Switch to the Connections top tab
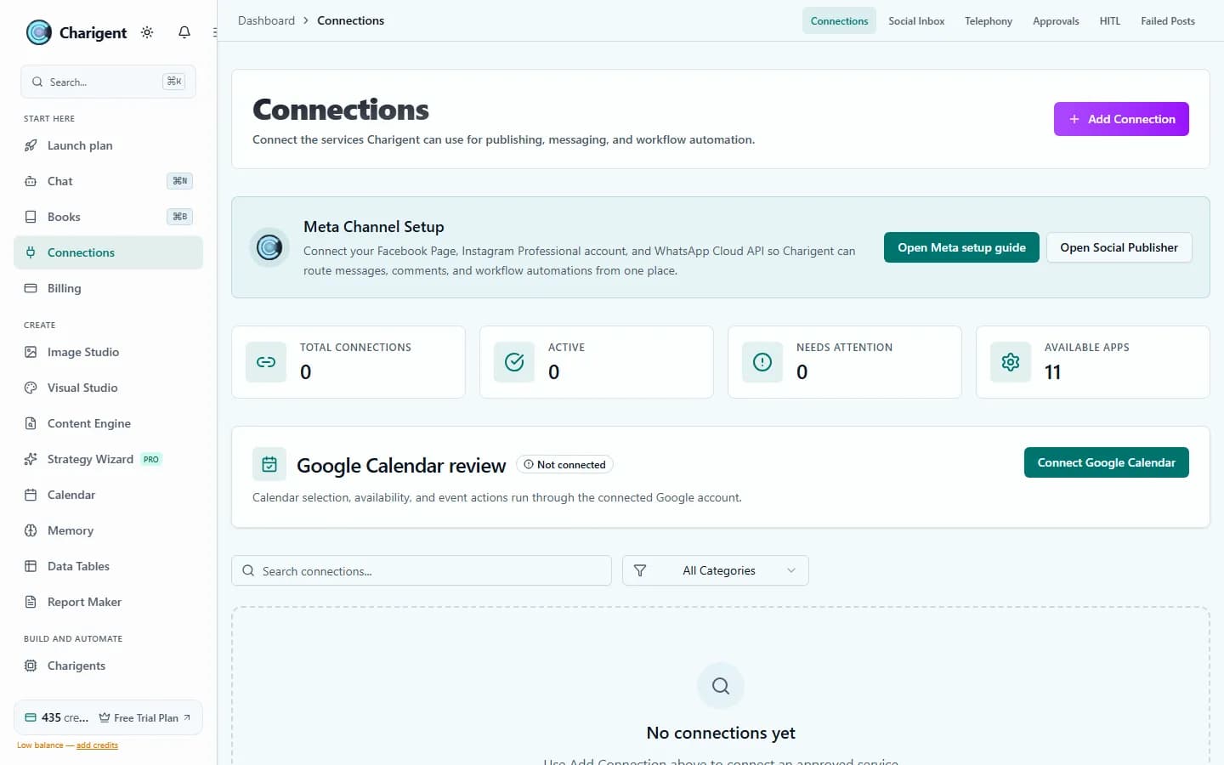The height and width of the screenshot is (765, 1224). pos(839,20)
